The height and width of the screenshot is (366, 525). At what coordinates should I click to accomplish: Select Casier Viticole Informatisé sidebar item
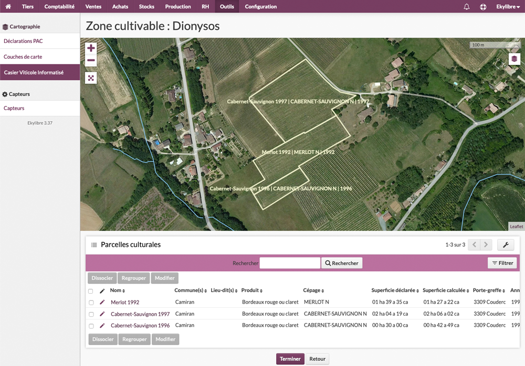point(40,72)
